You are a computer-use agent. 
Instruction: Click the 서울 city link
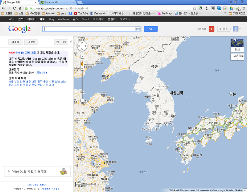(x=11, y=81)
